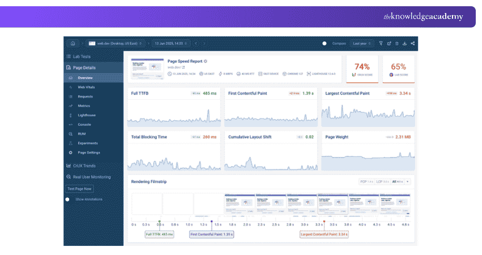This screenshot has width=482, height=255.
Task: Open the Metrics section
Action: 94,106
